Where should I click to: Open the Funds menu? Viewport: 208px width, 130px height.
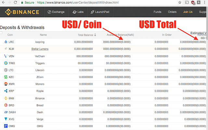[x=157, y=12]
